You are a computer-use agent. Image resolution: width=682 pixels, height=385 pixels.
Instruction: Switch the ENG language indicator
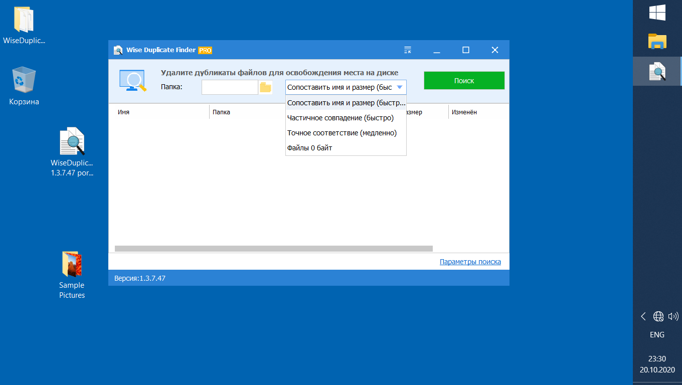tap(657, 335)
